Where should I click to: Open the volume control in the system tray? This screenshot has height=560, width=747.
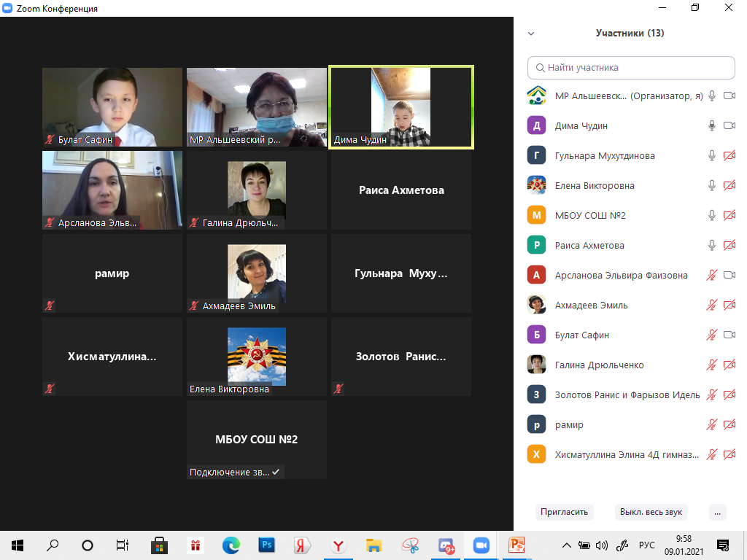[x=602, y=545]
